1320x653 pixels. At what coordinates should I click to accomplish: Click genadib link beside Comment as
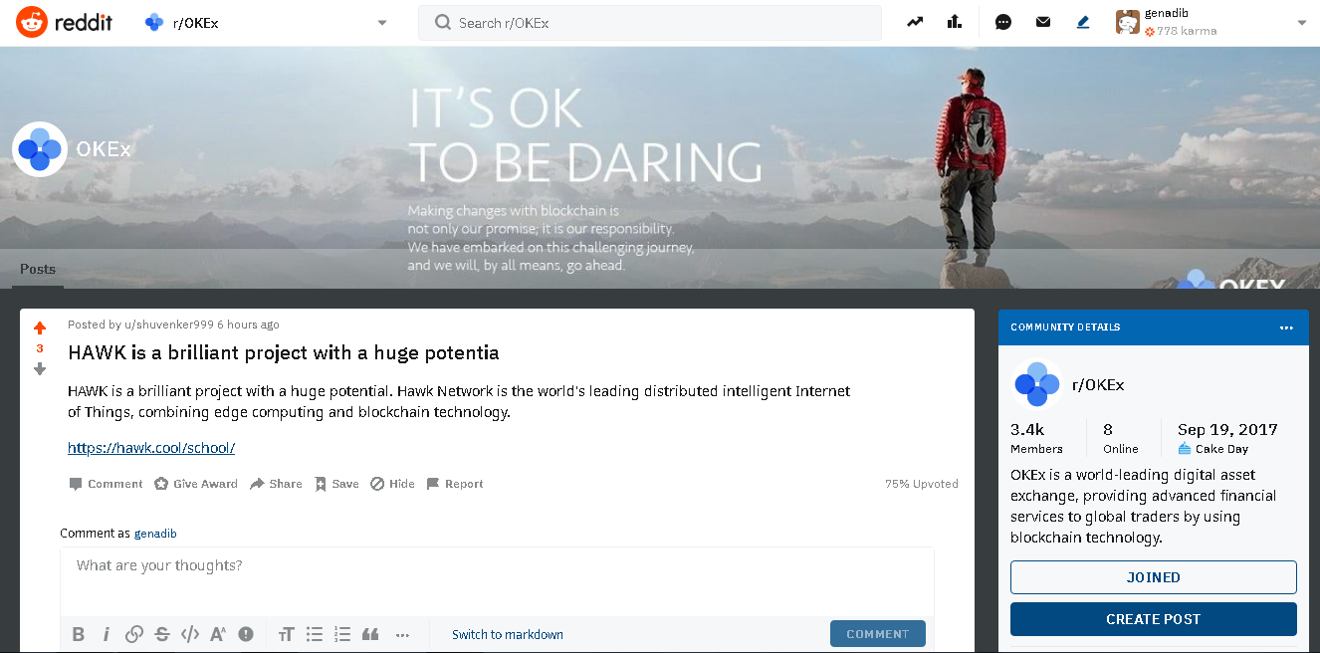coord(155,534)
